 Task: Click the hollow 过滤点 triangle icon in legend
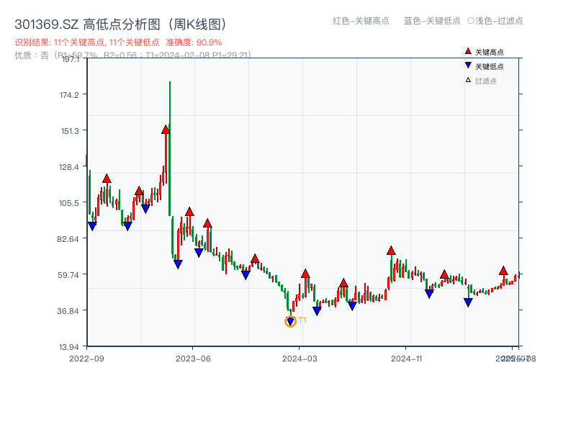click(x=468, y=80)
